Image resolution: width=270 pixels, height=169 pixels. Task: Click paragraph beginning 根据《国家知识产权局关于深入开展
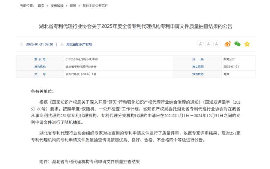point(135,112)
